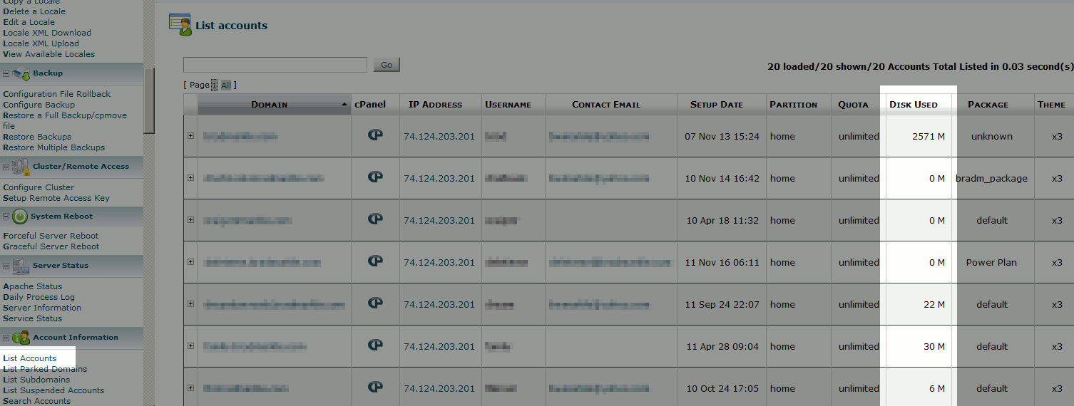The height and width of the screenshot is (406, 1074).
Task: Click the 2571 M disk used value
Action: tap(929, 136)
